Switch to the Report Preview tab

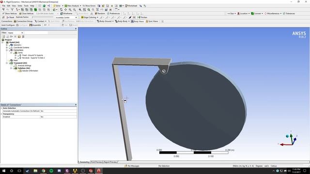pyautogui.click(x=110, y=162)
